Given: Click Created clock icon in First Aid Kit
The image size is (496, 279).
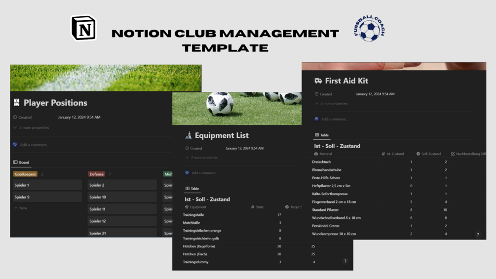Looking at the screenshot, I should coord(316,94).
